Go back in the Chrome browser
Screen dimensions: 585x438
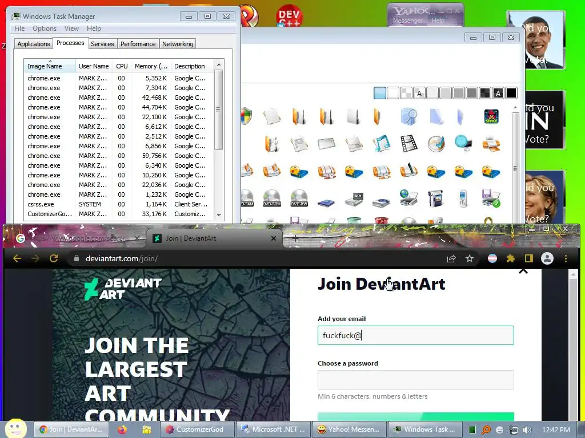[x=17, y=258]
